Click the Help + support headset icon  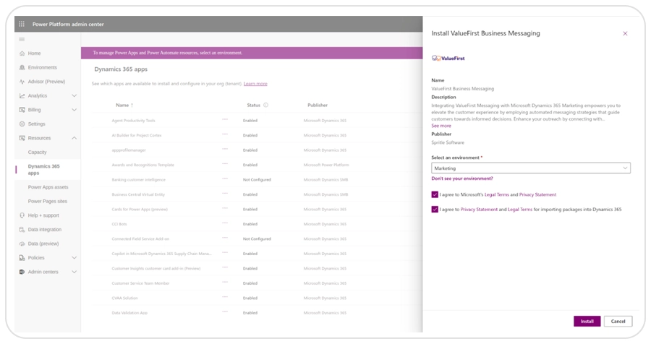point(22,215)
